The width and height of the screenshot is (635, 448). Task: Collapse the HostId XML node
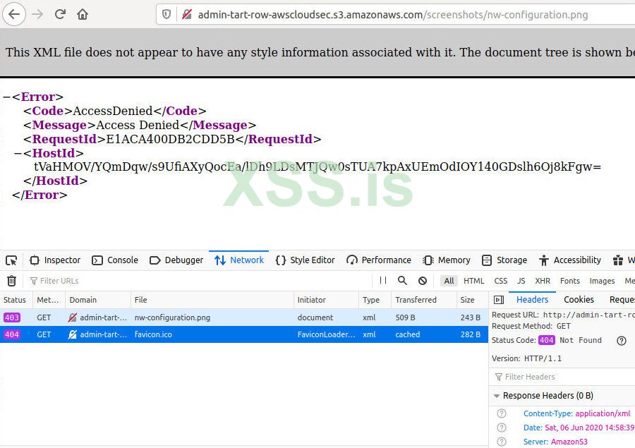point(18,153)
